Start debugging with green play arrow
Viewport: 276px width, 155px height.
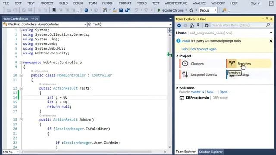click(159, 10)
